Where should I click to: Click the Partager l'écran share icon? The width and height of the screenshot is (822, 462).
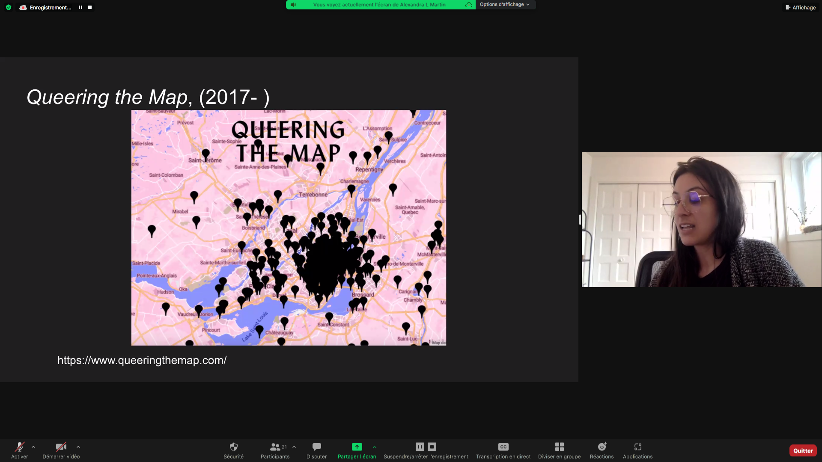357,447
